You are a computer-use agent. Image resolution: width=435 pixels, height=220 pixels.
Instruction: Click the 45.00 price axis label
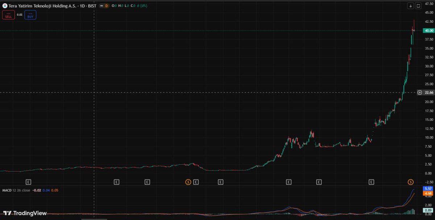click(x=429, y=13)
